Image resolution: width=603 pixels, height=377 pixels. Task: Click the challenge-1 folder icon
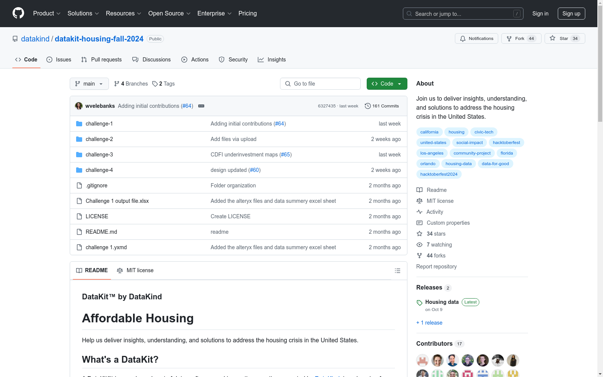pos(79,124)
